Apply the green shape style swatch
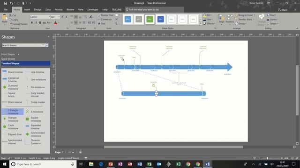Screen dimensions: 300x168 point(150,19)
